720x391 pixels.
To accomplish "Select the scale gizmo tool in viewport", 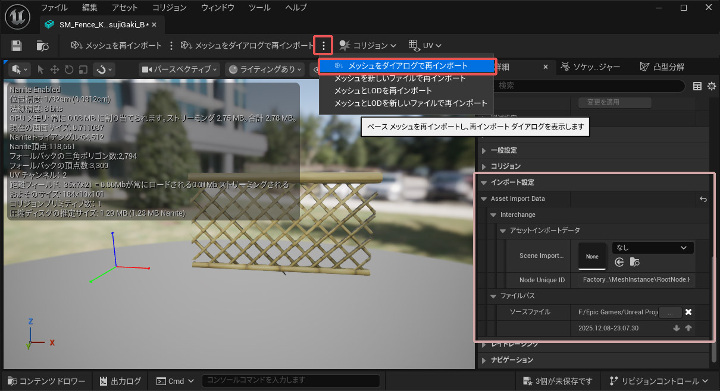I will pyautogui.click(x=83, y=70).
